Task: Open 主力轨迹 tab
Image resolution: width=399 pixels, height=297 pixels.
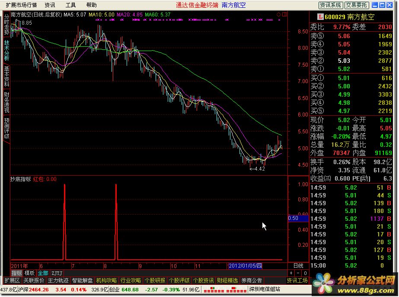Action: click(58, 281)
